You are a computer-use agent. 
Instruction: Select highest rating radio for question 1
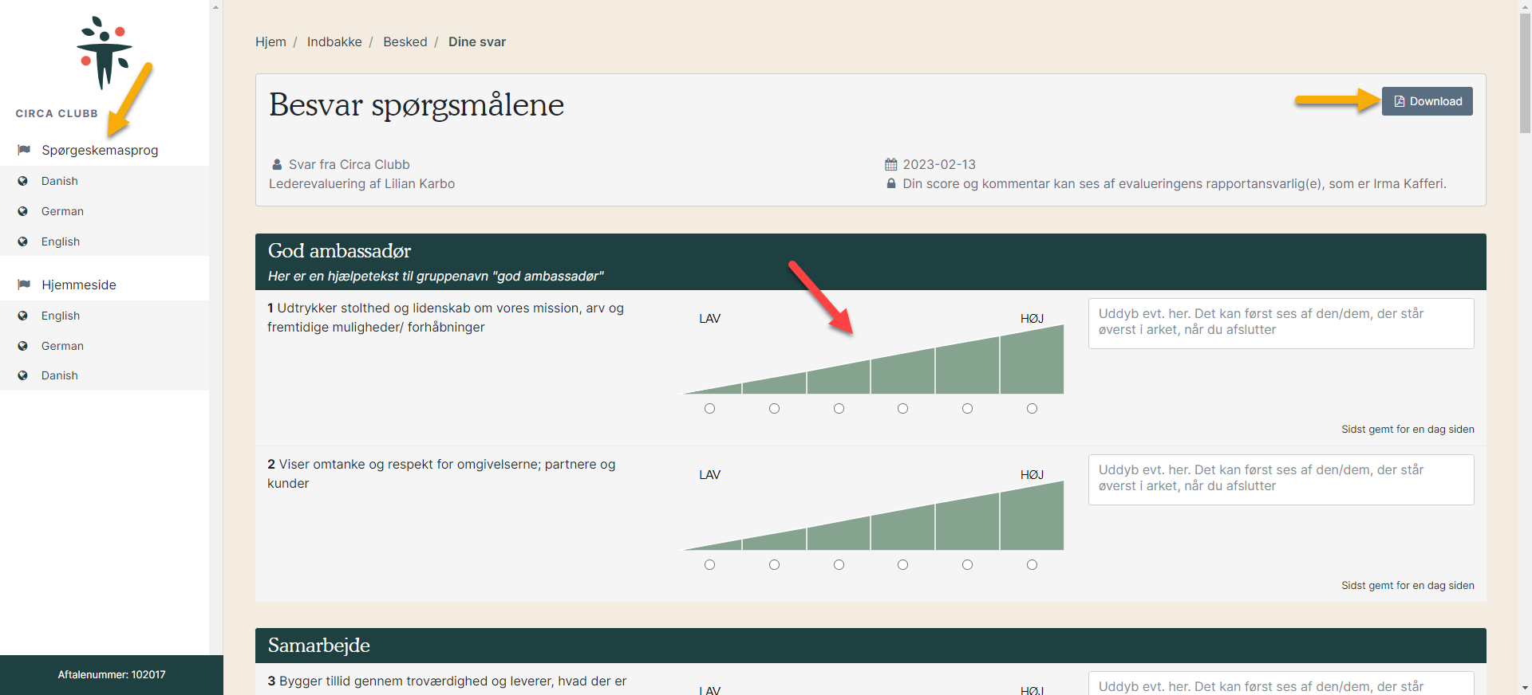(1032, 409)
